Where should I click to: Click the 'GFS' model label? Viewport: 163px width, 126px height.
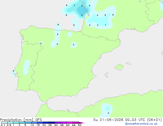[x=39, y=120]
